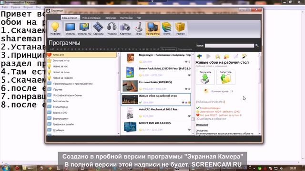Select Просмотрщики и проигрыватели section

point(81,84)
